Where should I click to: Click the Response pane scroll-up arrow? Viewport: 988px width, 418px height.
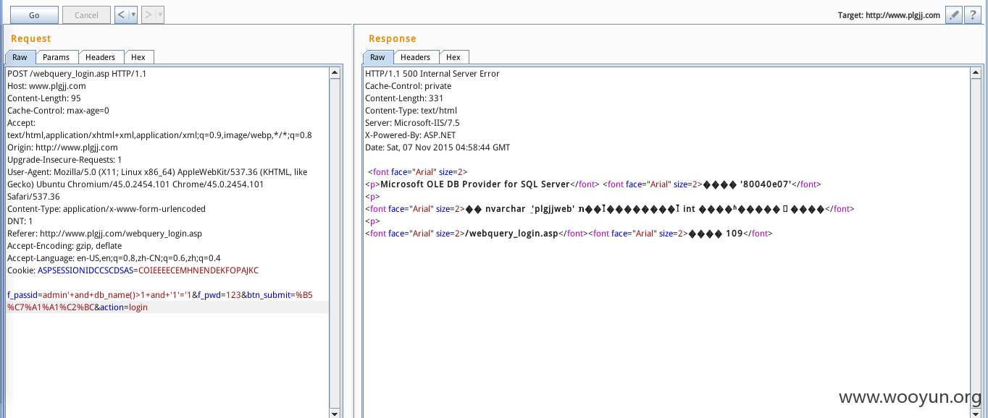pos(976,72)
